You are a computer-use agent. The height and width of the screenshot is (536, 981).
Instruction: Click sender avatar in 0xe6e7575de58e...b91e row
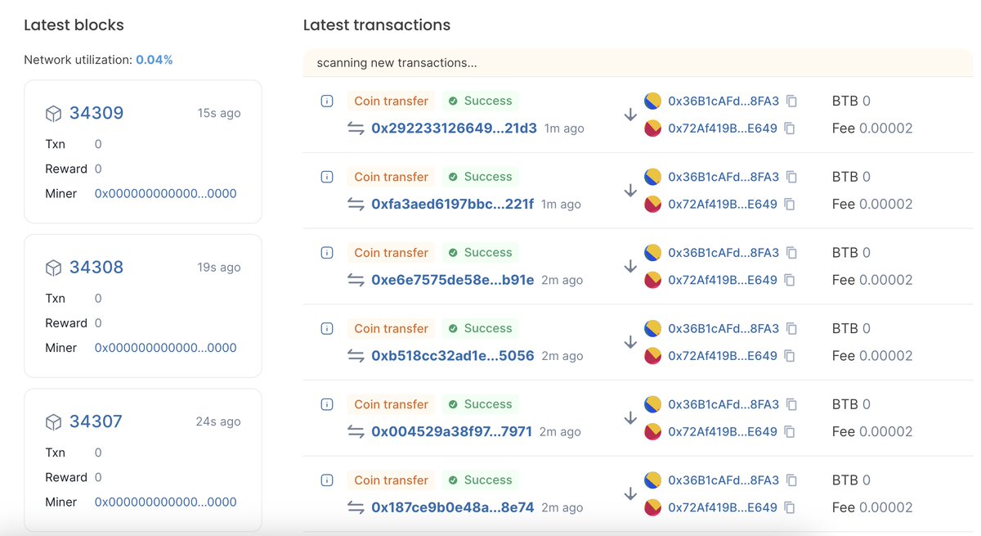(x=652, y=253)
